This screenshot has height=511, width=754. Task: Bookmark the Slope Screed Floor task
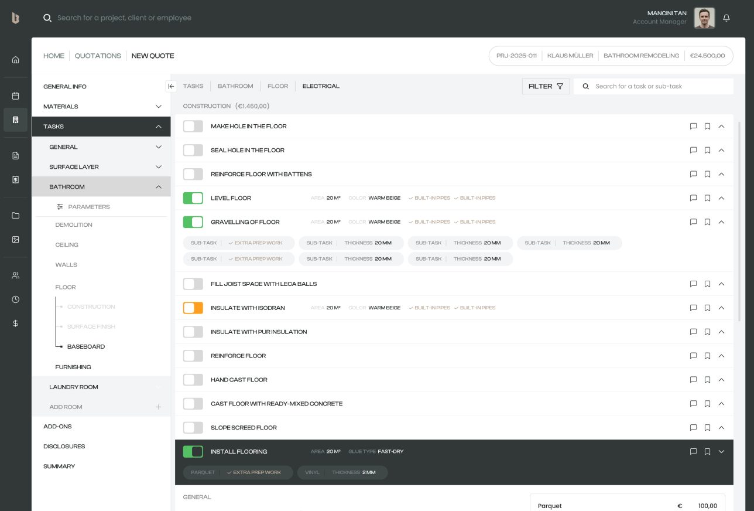(707, 428)
